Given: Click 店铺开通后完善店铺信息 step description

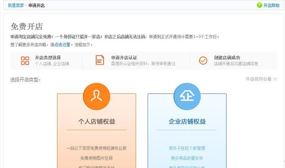Looking at the screenshot, I should pos(236,63).
